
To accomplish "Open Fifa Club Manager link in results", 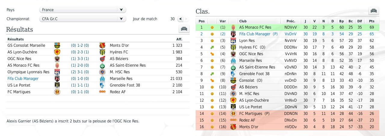I will tap(23, 79).
